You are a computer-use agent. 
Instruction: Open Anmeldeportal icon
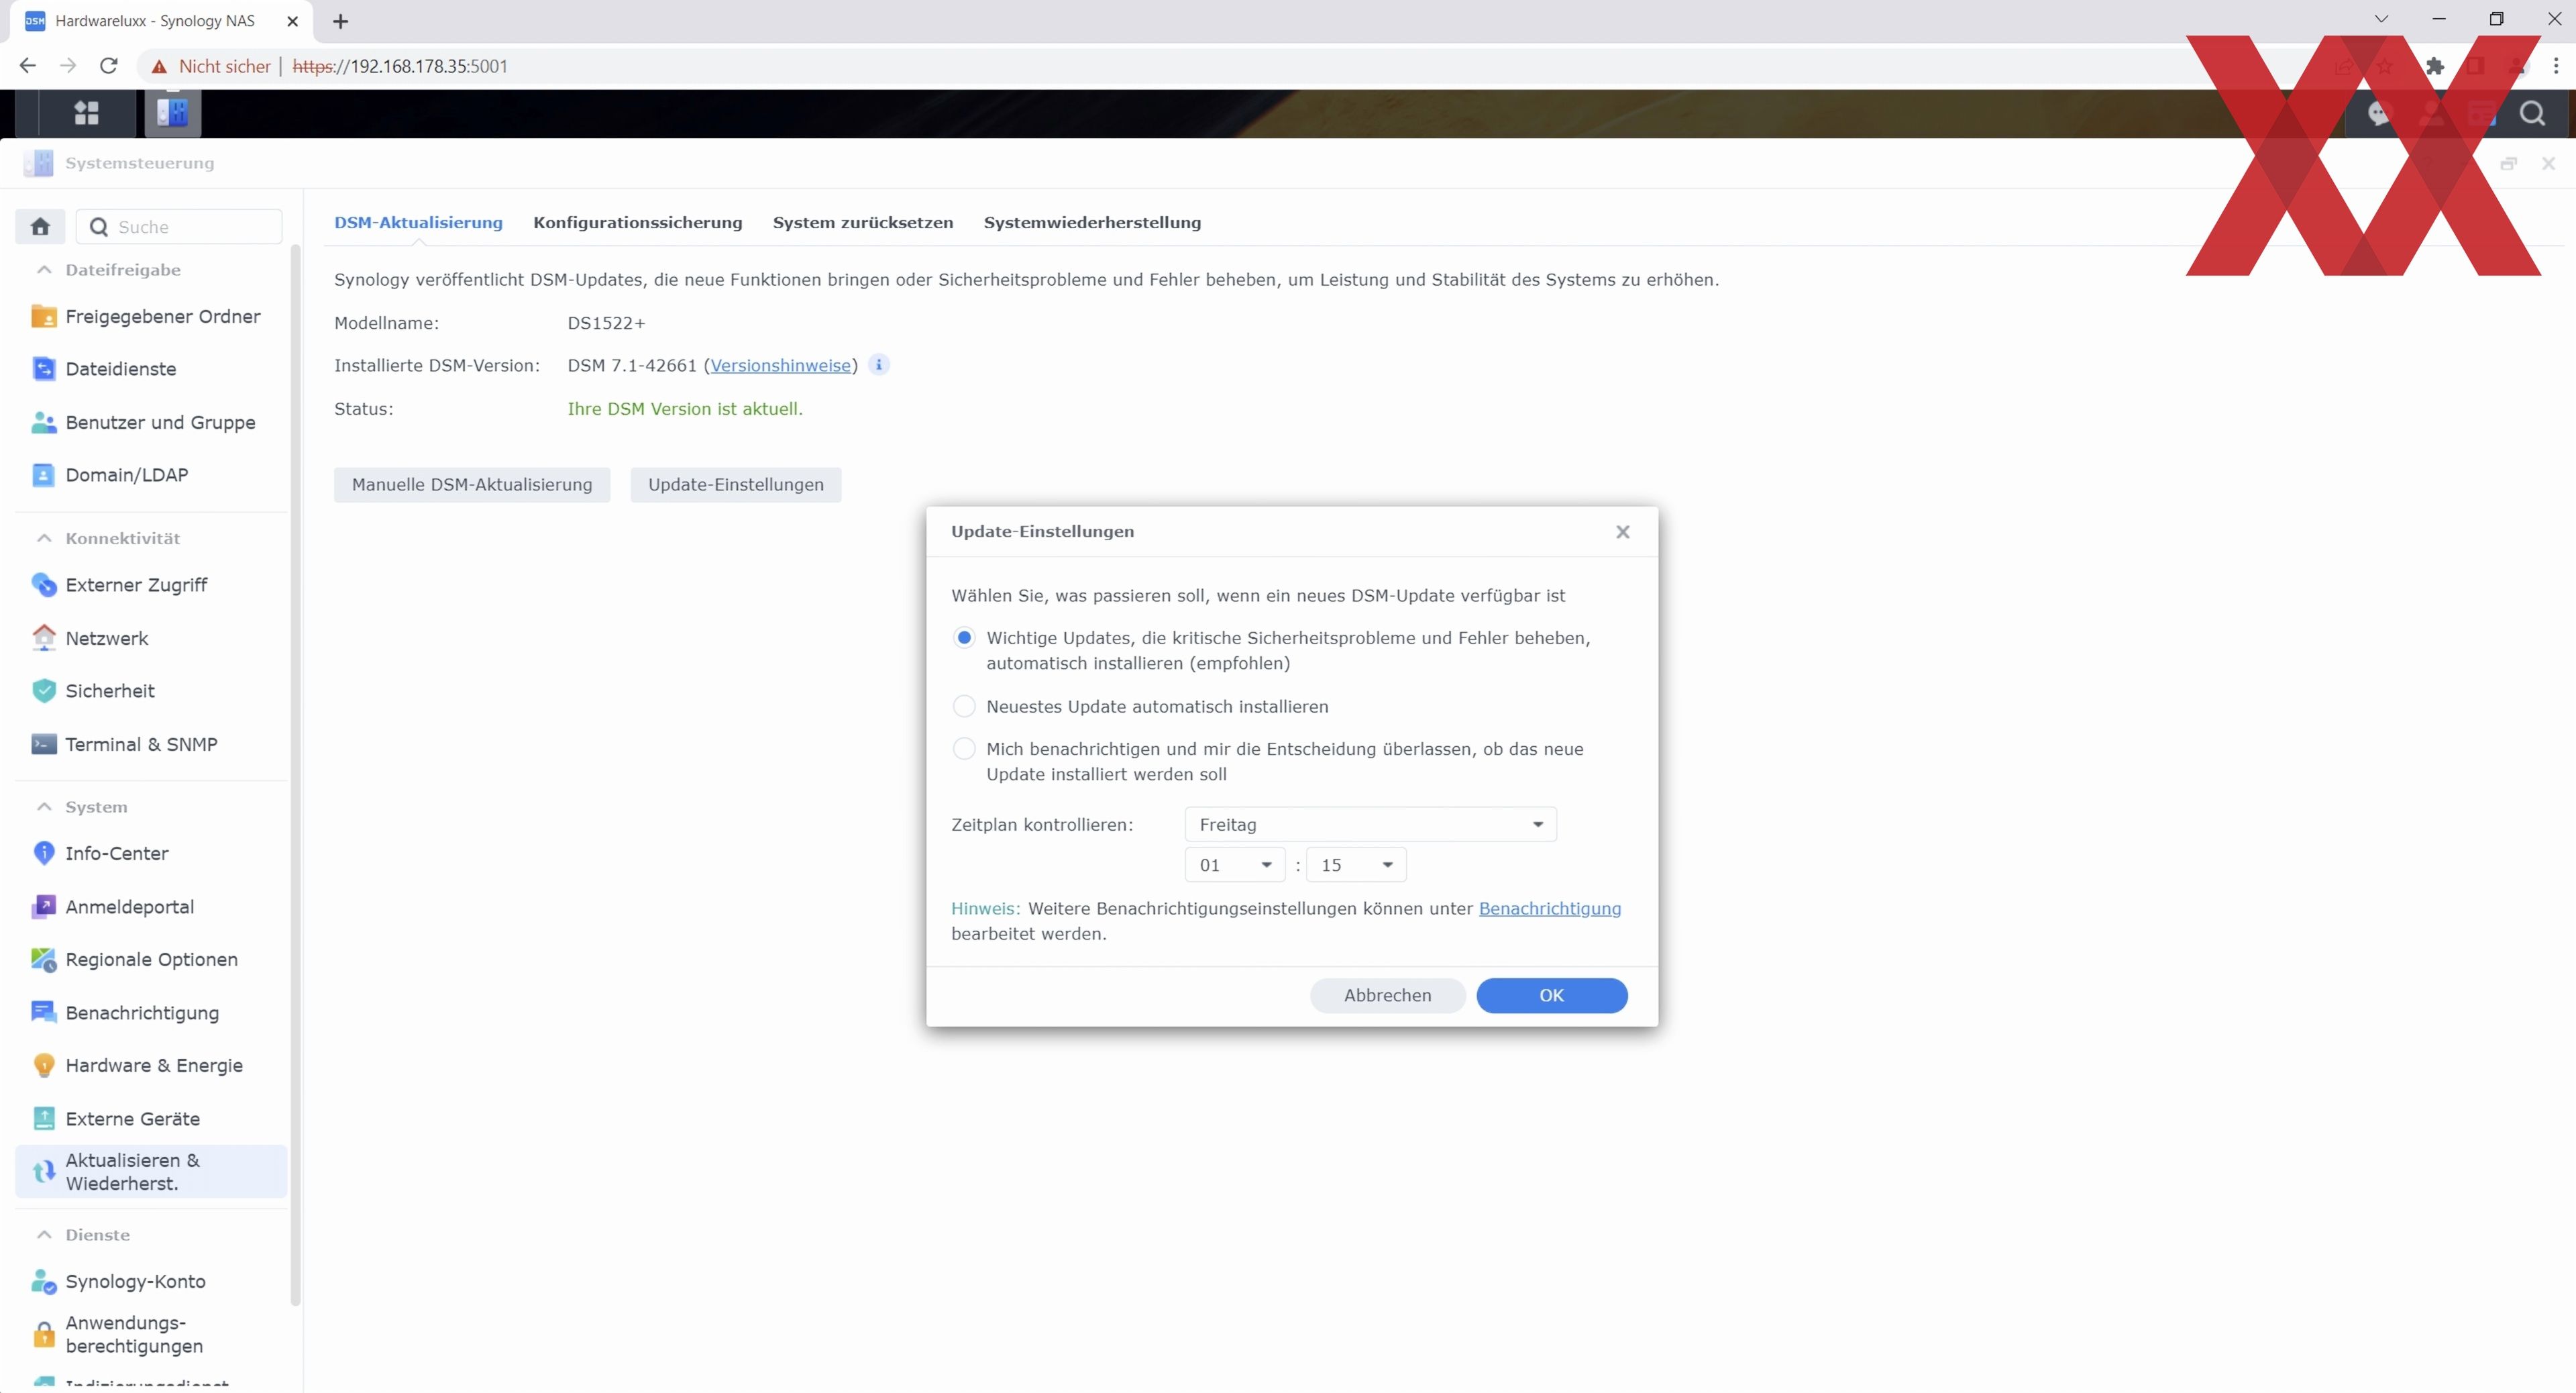tap(43, 907)
